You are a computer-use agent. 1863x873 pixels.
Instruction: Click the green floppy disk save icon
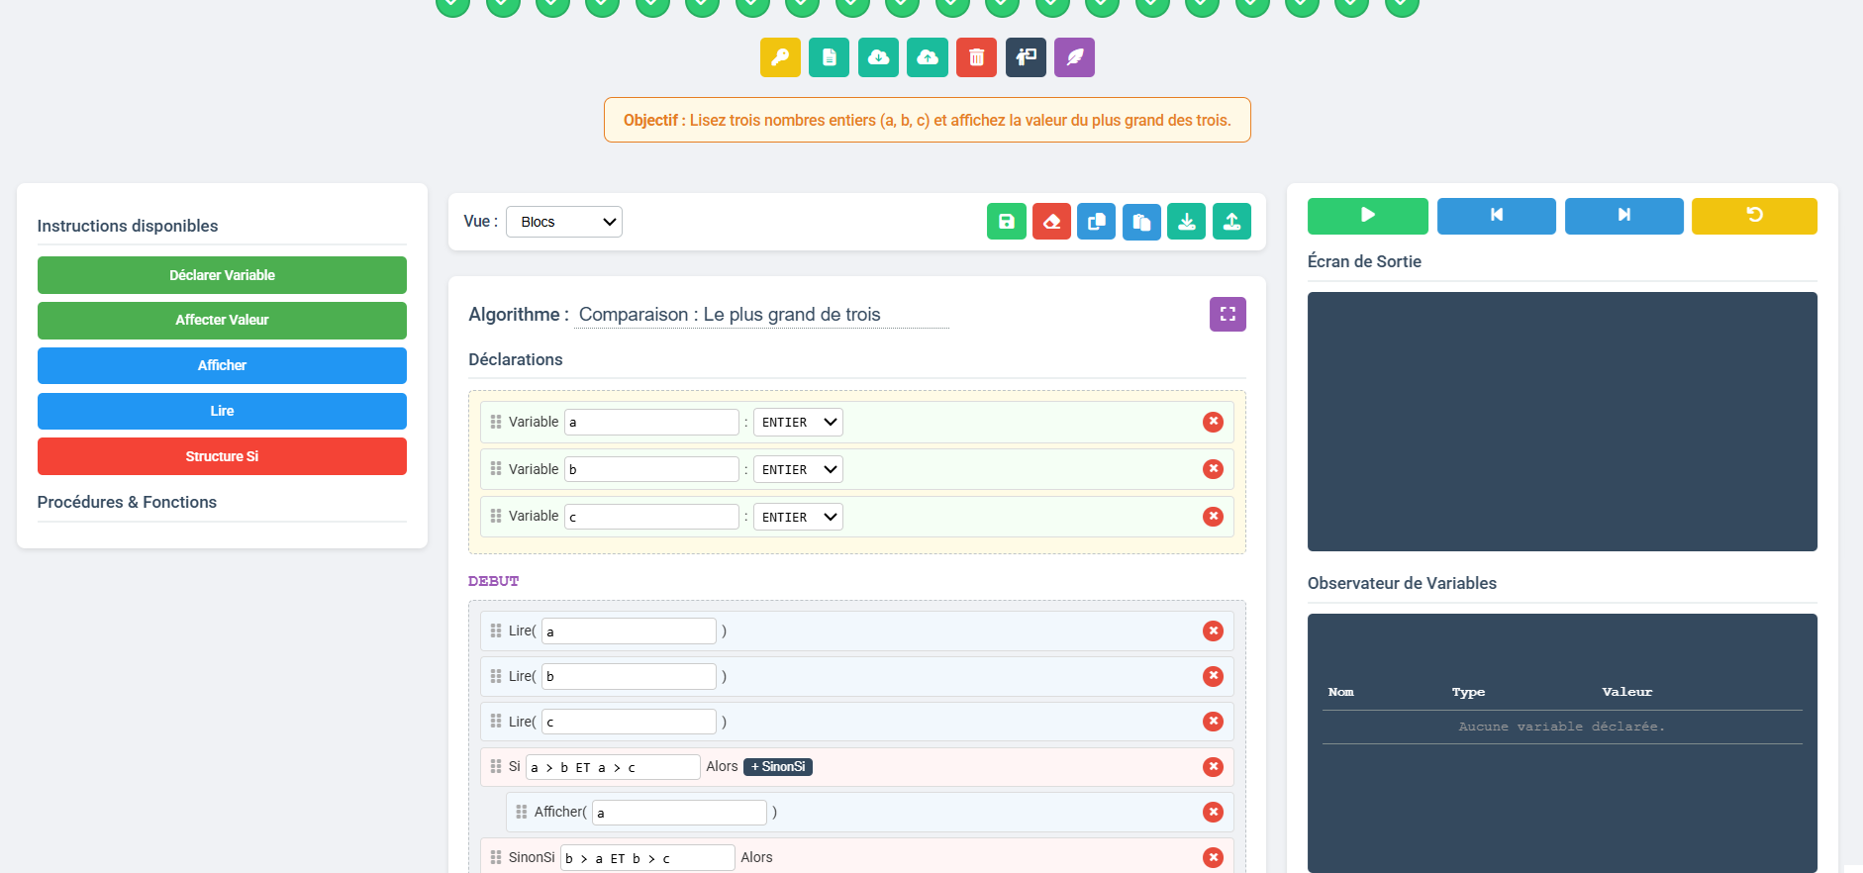click(1006, 222)
